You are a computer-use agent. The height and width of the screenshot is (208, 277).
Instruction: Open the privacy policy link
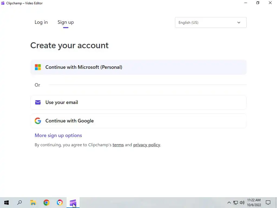tap(147, 145)
